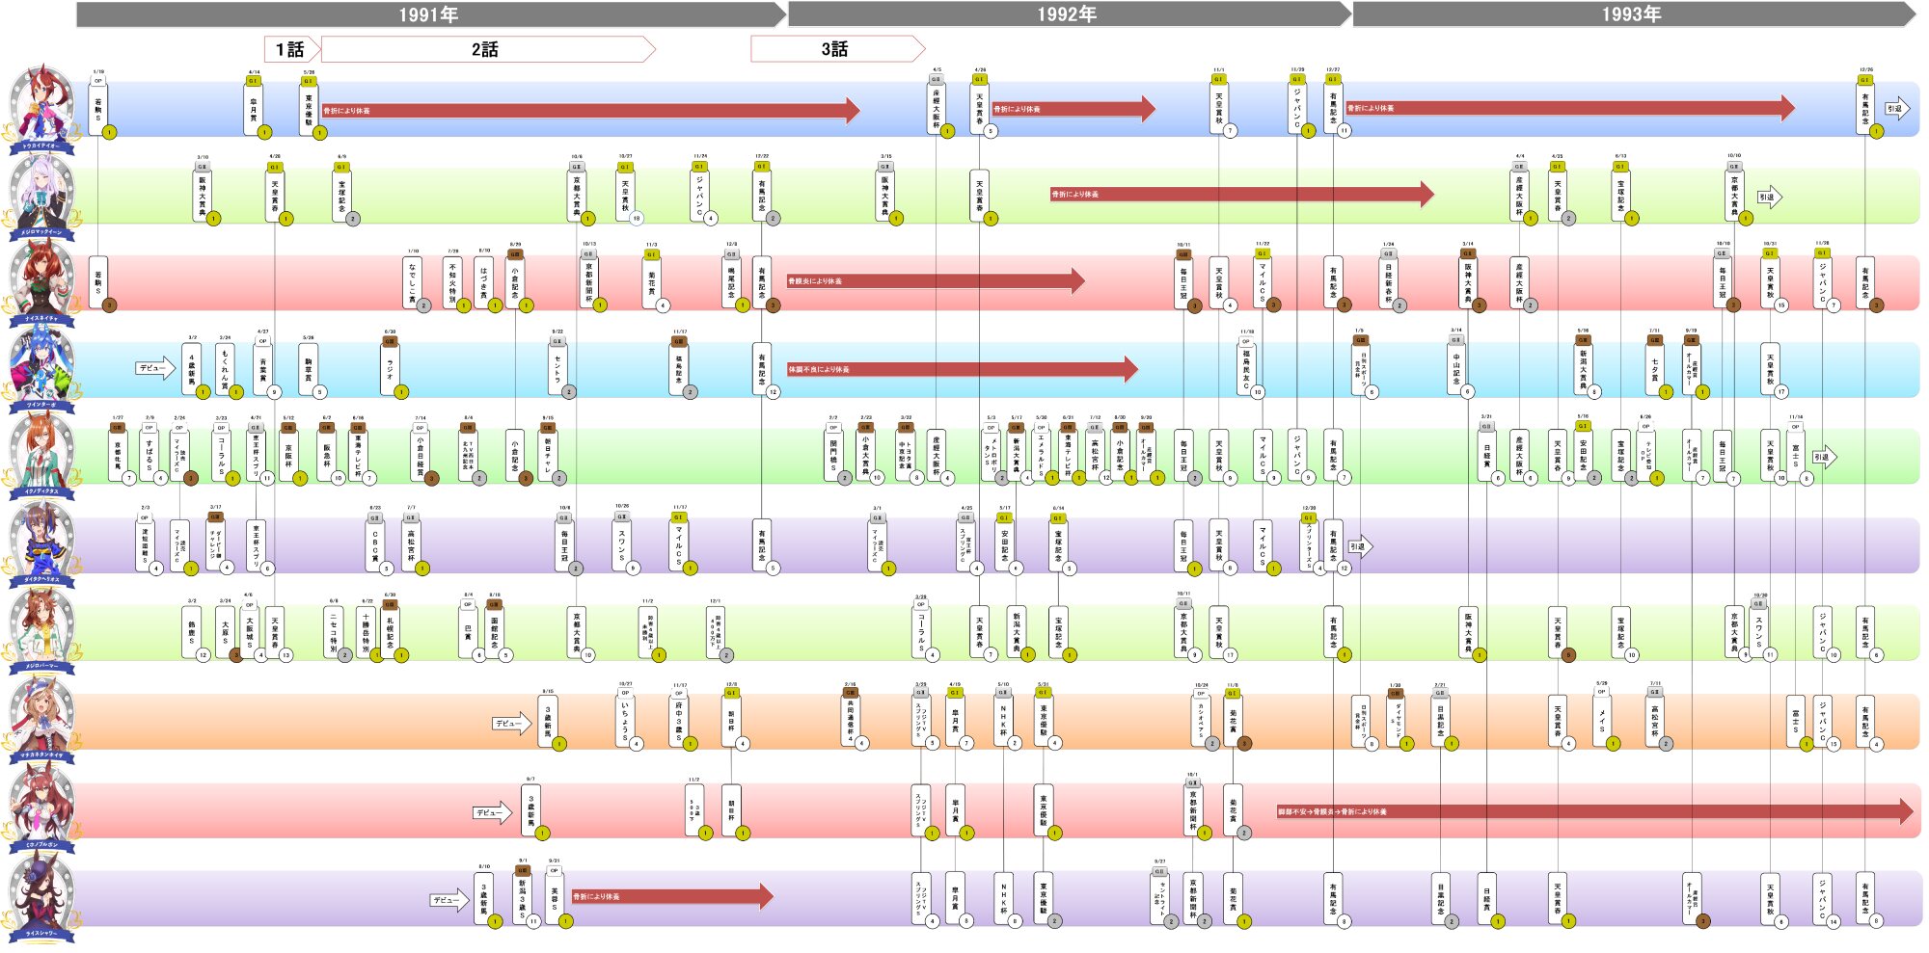Click the ラジオ race box
The image size is (1929, 953).
point(390,368)
